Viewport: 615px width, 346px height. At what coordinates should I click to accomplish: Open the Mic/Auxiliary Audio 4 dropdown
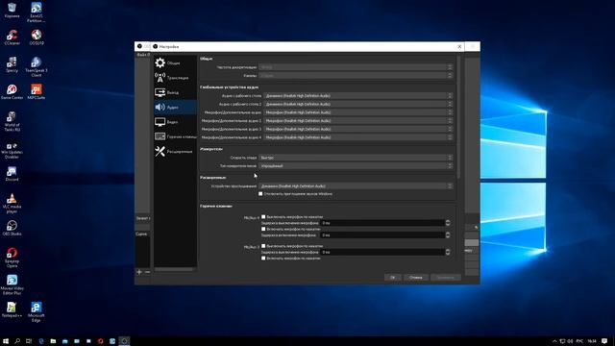click(358, 137)
